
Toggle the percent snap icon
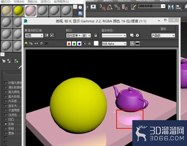click(x=117, y=7)
